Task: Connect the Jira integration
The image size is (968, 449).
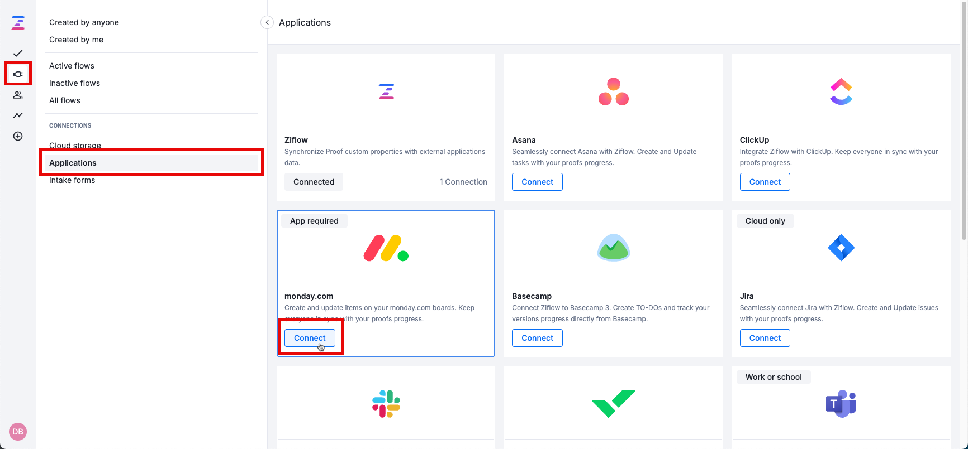Action: (x=765, y=338)
